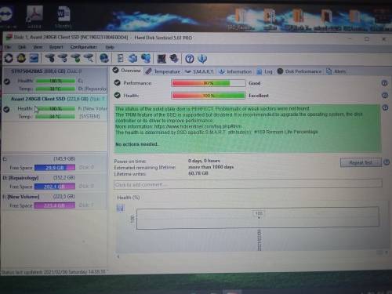The height and width of the screenshot is (294, 392).
Task: Click the first disk test toolbar icon
Action: [x=50, y=58]
